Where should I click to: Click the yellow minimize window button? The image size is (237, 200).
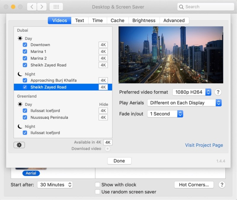pos(13,7)
